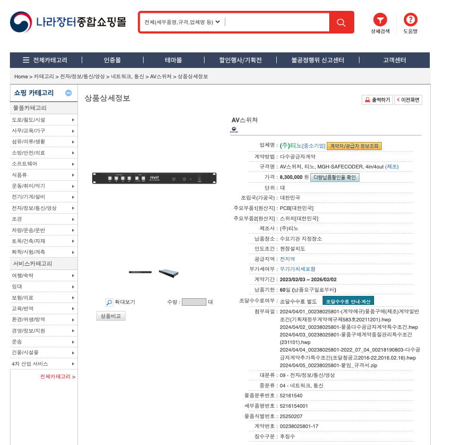Click the red search magnifier button
The height and width of the screenshot is (445, 452).
tap(341, 22)
